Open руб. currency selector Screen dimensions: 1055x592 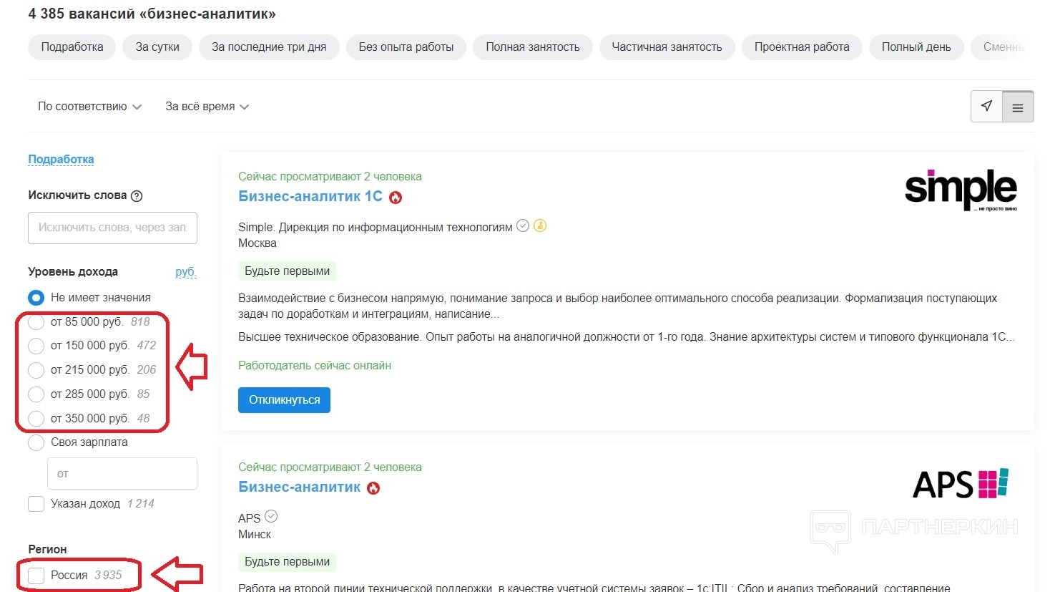coord(185,272)
